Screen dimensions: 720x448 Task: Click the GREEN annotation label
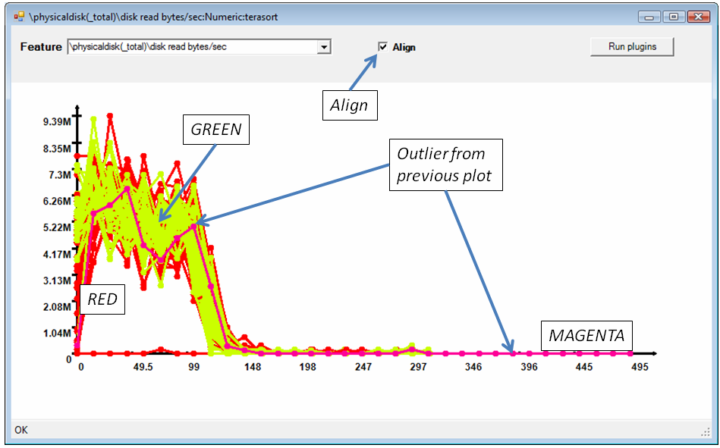(x=215, y=130)
